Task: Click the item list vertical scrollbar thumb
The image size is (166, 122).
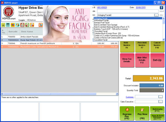Action: coord(164,22)
